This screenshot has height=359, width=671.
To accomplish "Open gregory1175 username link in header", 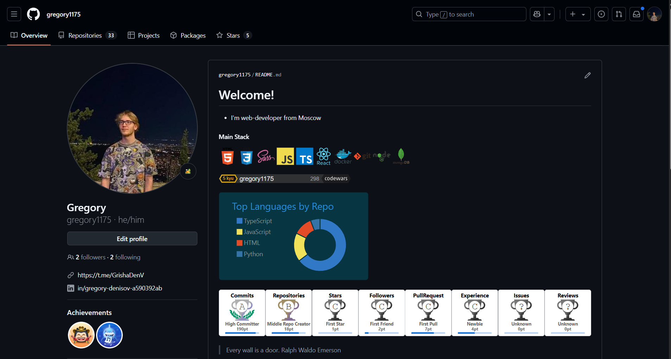I will click(64, 14).
